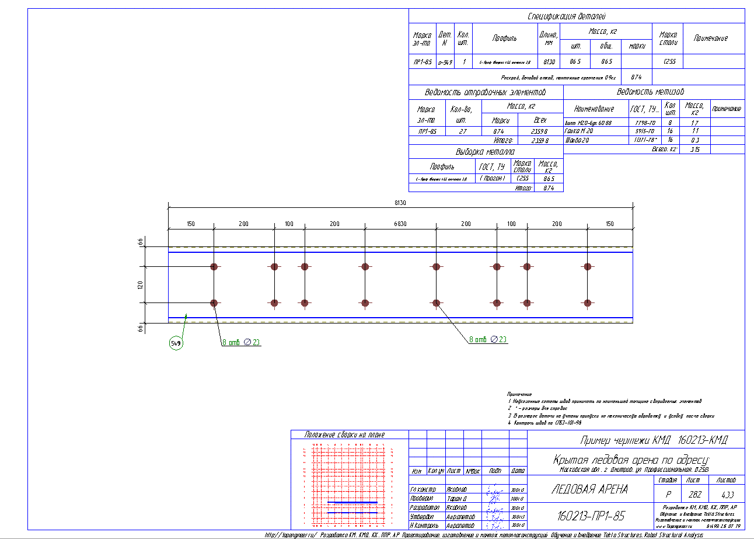
Task: Click the Дет. N column header
Action: (x=445, y=39)
